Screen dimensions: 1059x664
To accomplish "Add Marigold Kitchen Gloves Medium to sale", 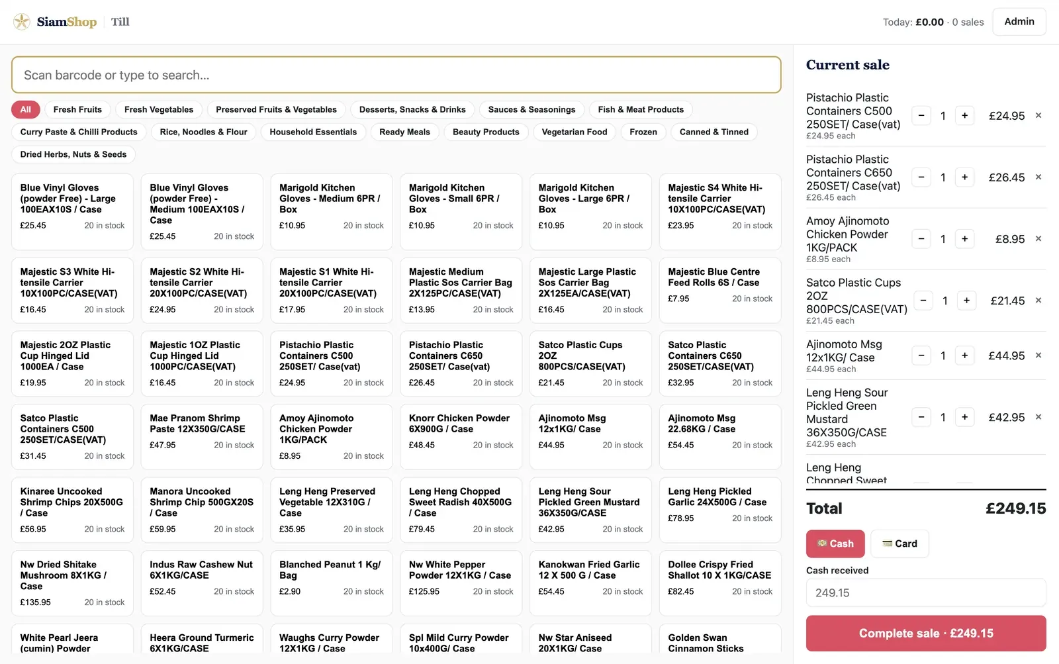I will [332, 212].
